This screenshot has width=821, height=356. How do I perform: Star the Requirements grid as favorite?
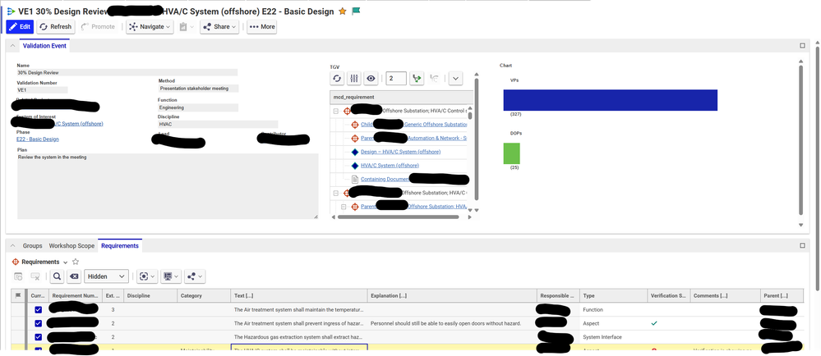click(x=76, y=262)
